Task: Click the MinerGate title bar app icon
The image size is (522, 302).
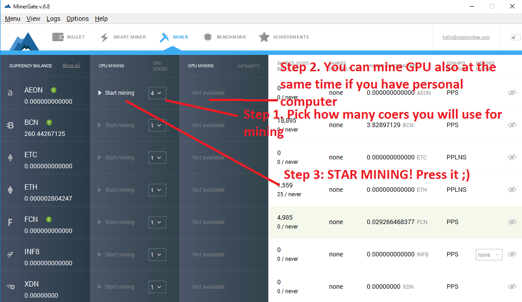Action: [x=8, y=6]
